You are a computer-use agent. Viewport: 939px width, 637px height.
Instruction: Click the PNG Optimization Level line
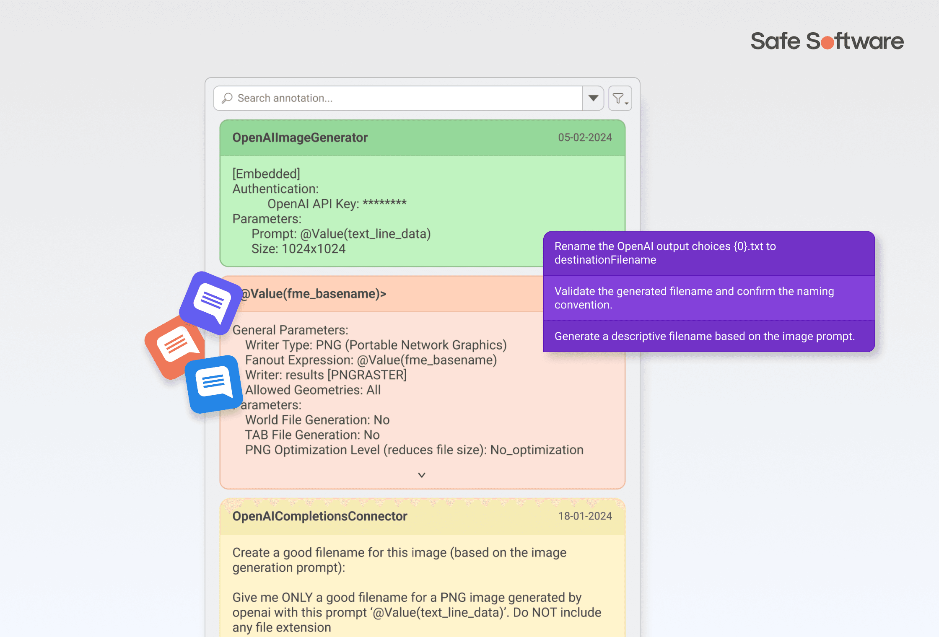click(x=414, y=450)
